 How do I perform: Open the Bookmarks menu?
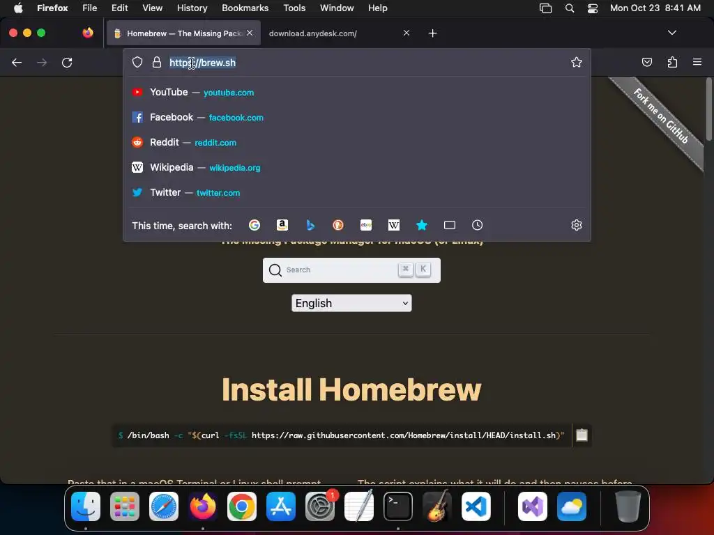tap(245, 8)
